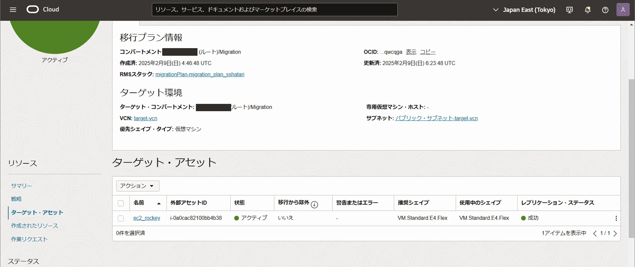This screenshot has height=267, width=635.
Task: Open 作業リクエスト section
Action: (x=29, y=239)
